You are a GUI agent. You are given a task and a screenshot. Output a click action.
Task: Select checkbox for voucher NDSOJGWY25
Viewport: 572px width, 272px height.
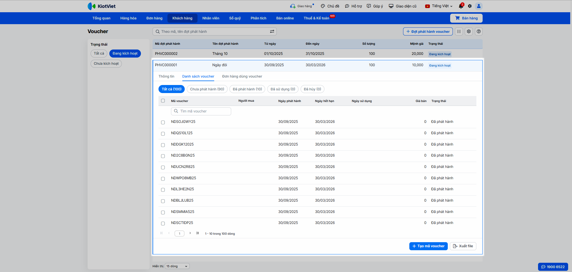pos(163,122)
